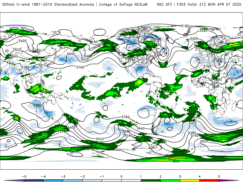Viewport: 243px width, 182px height.
Task: Select the red 4 to 5 color segment
Action: [209, 180]
